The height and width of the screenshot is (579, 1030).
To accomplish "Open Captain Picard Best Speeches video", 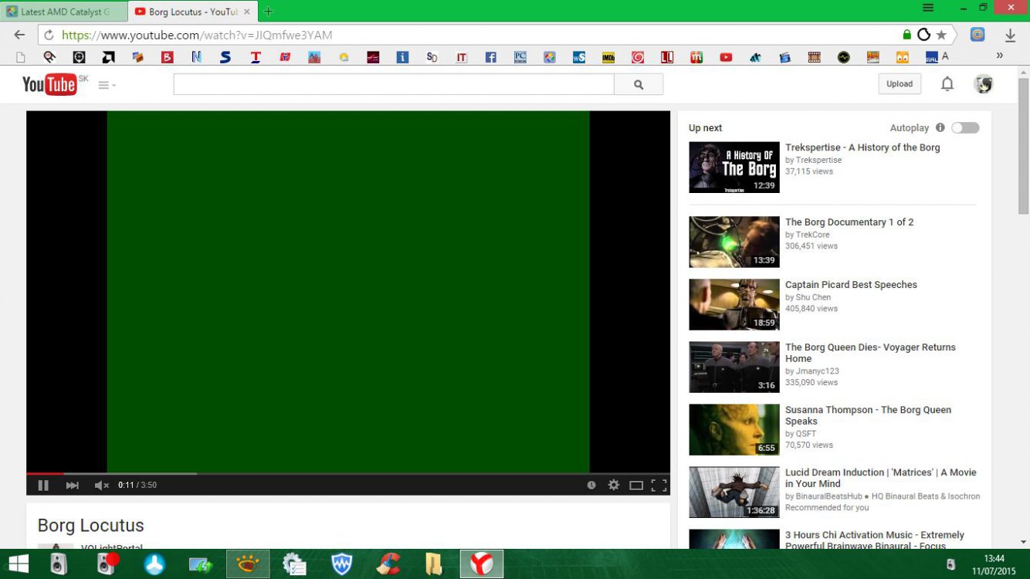I will coord(851,285).
